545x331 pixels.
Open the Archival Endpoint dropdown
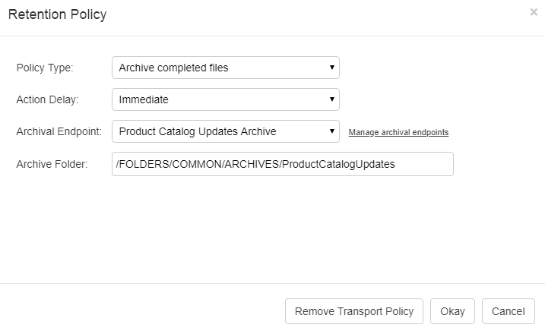pyautogui.click(x=225, y=131)
